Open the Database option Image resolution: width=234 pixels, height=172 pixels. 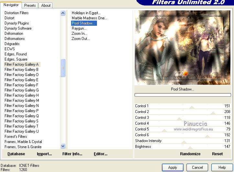16,154
